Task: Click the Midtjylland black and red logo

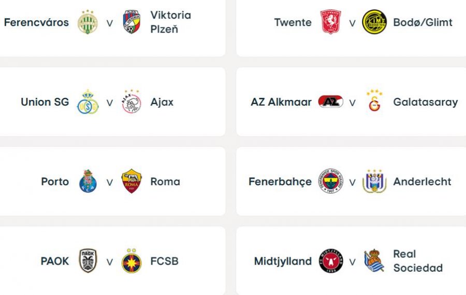Action: point(330,261)
